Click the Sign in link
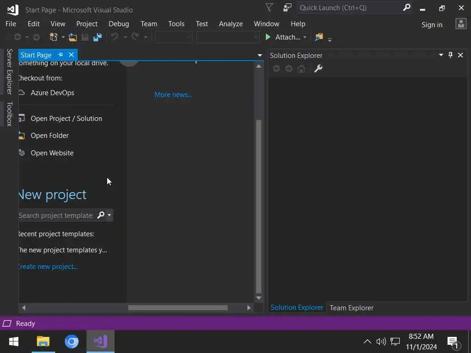 point(432,25)
